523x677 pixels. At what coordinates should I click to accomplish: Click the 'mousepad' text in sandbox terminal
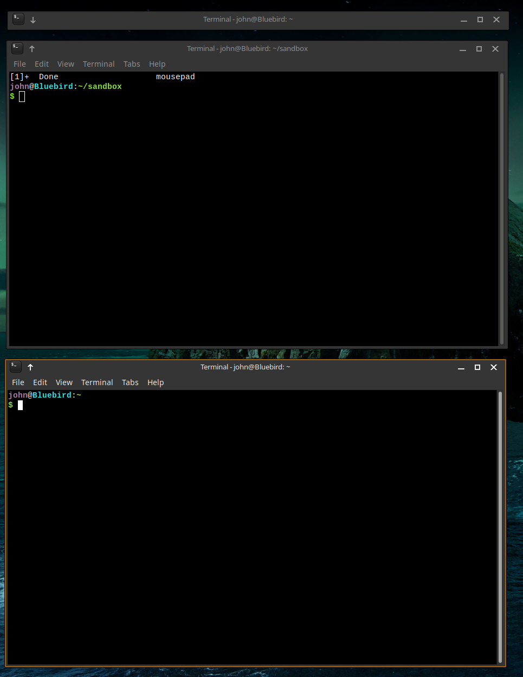tap(176, 77)
